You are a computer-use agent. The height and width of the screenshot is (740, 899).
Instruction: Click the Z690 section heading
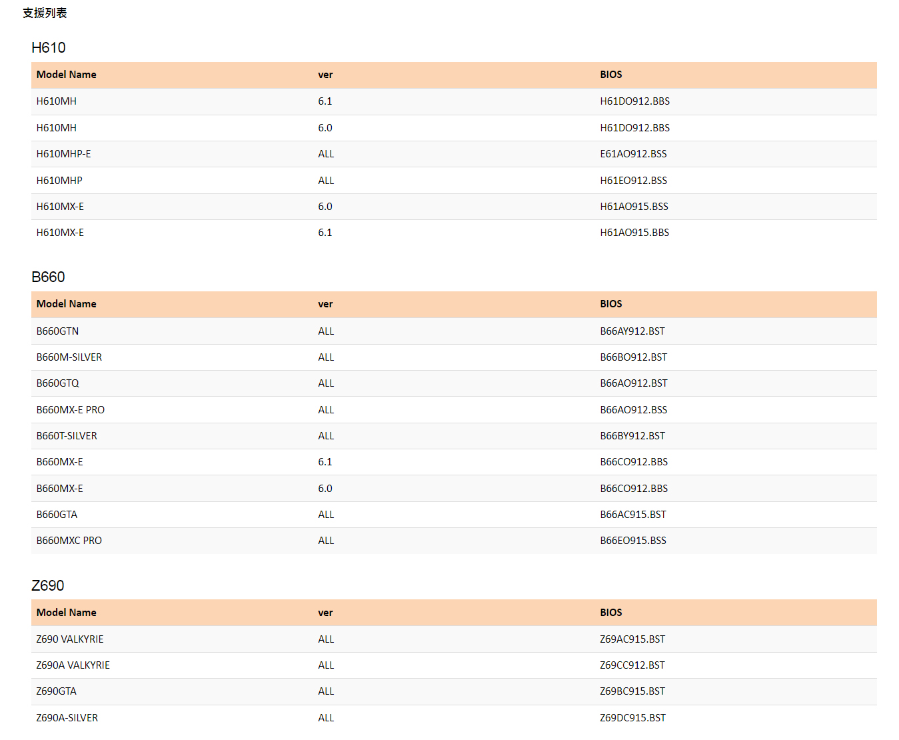48,586
